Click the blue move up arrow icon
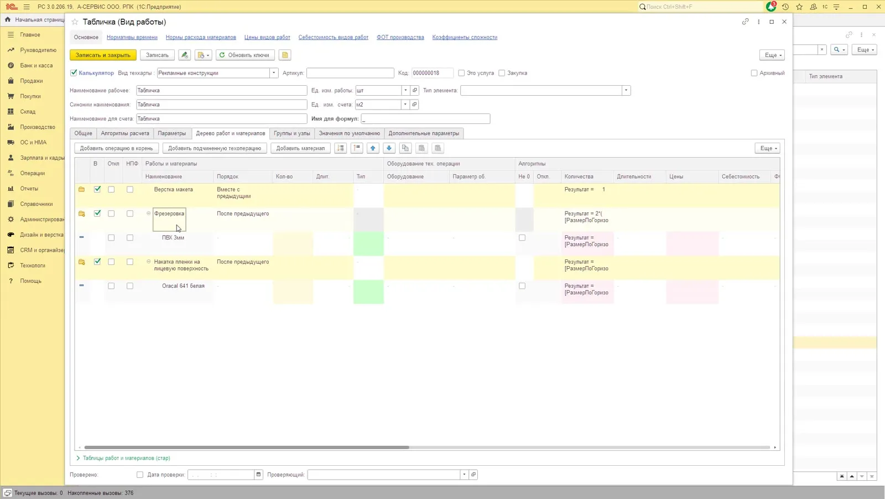This screenshot has height=499, width=885. tap(373, 148)
